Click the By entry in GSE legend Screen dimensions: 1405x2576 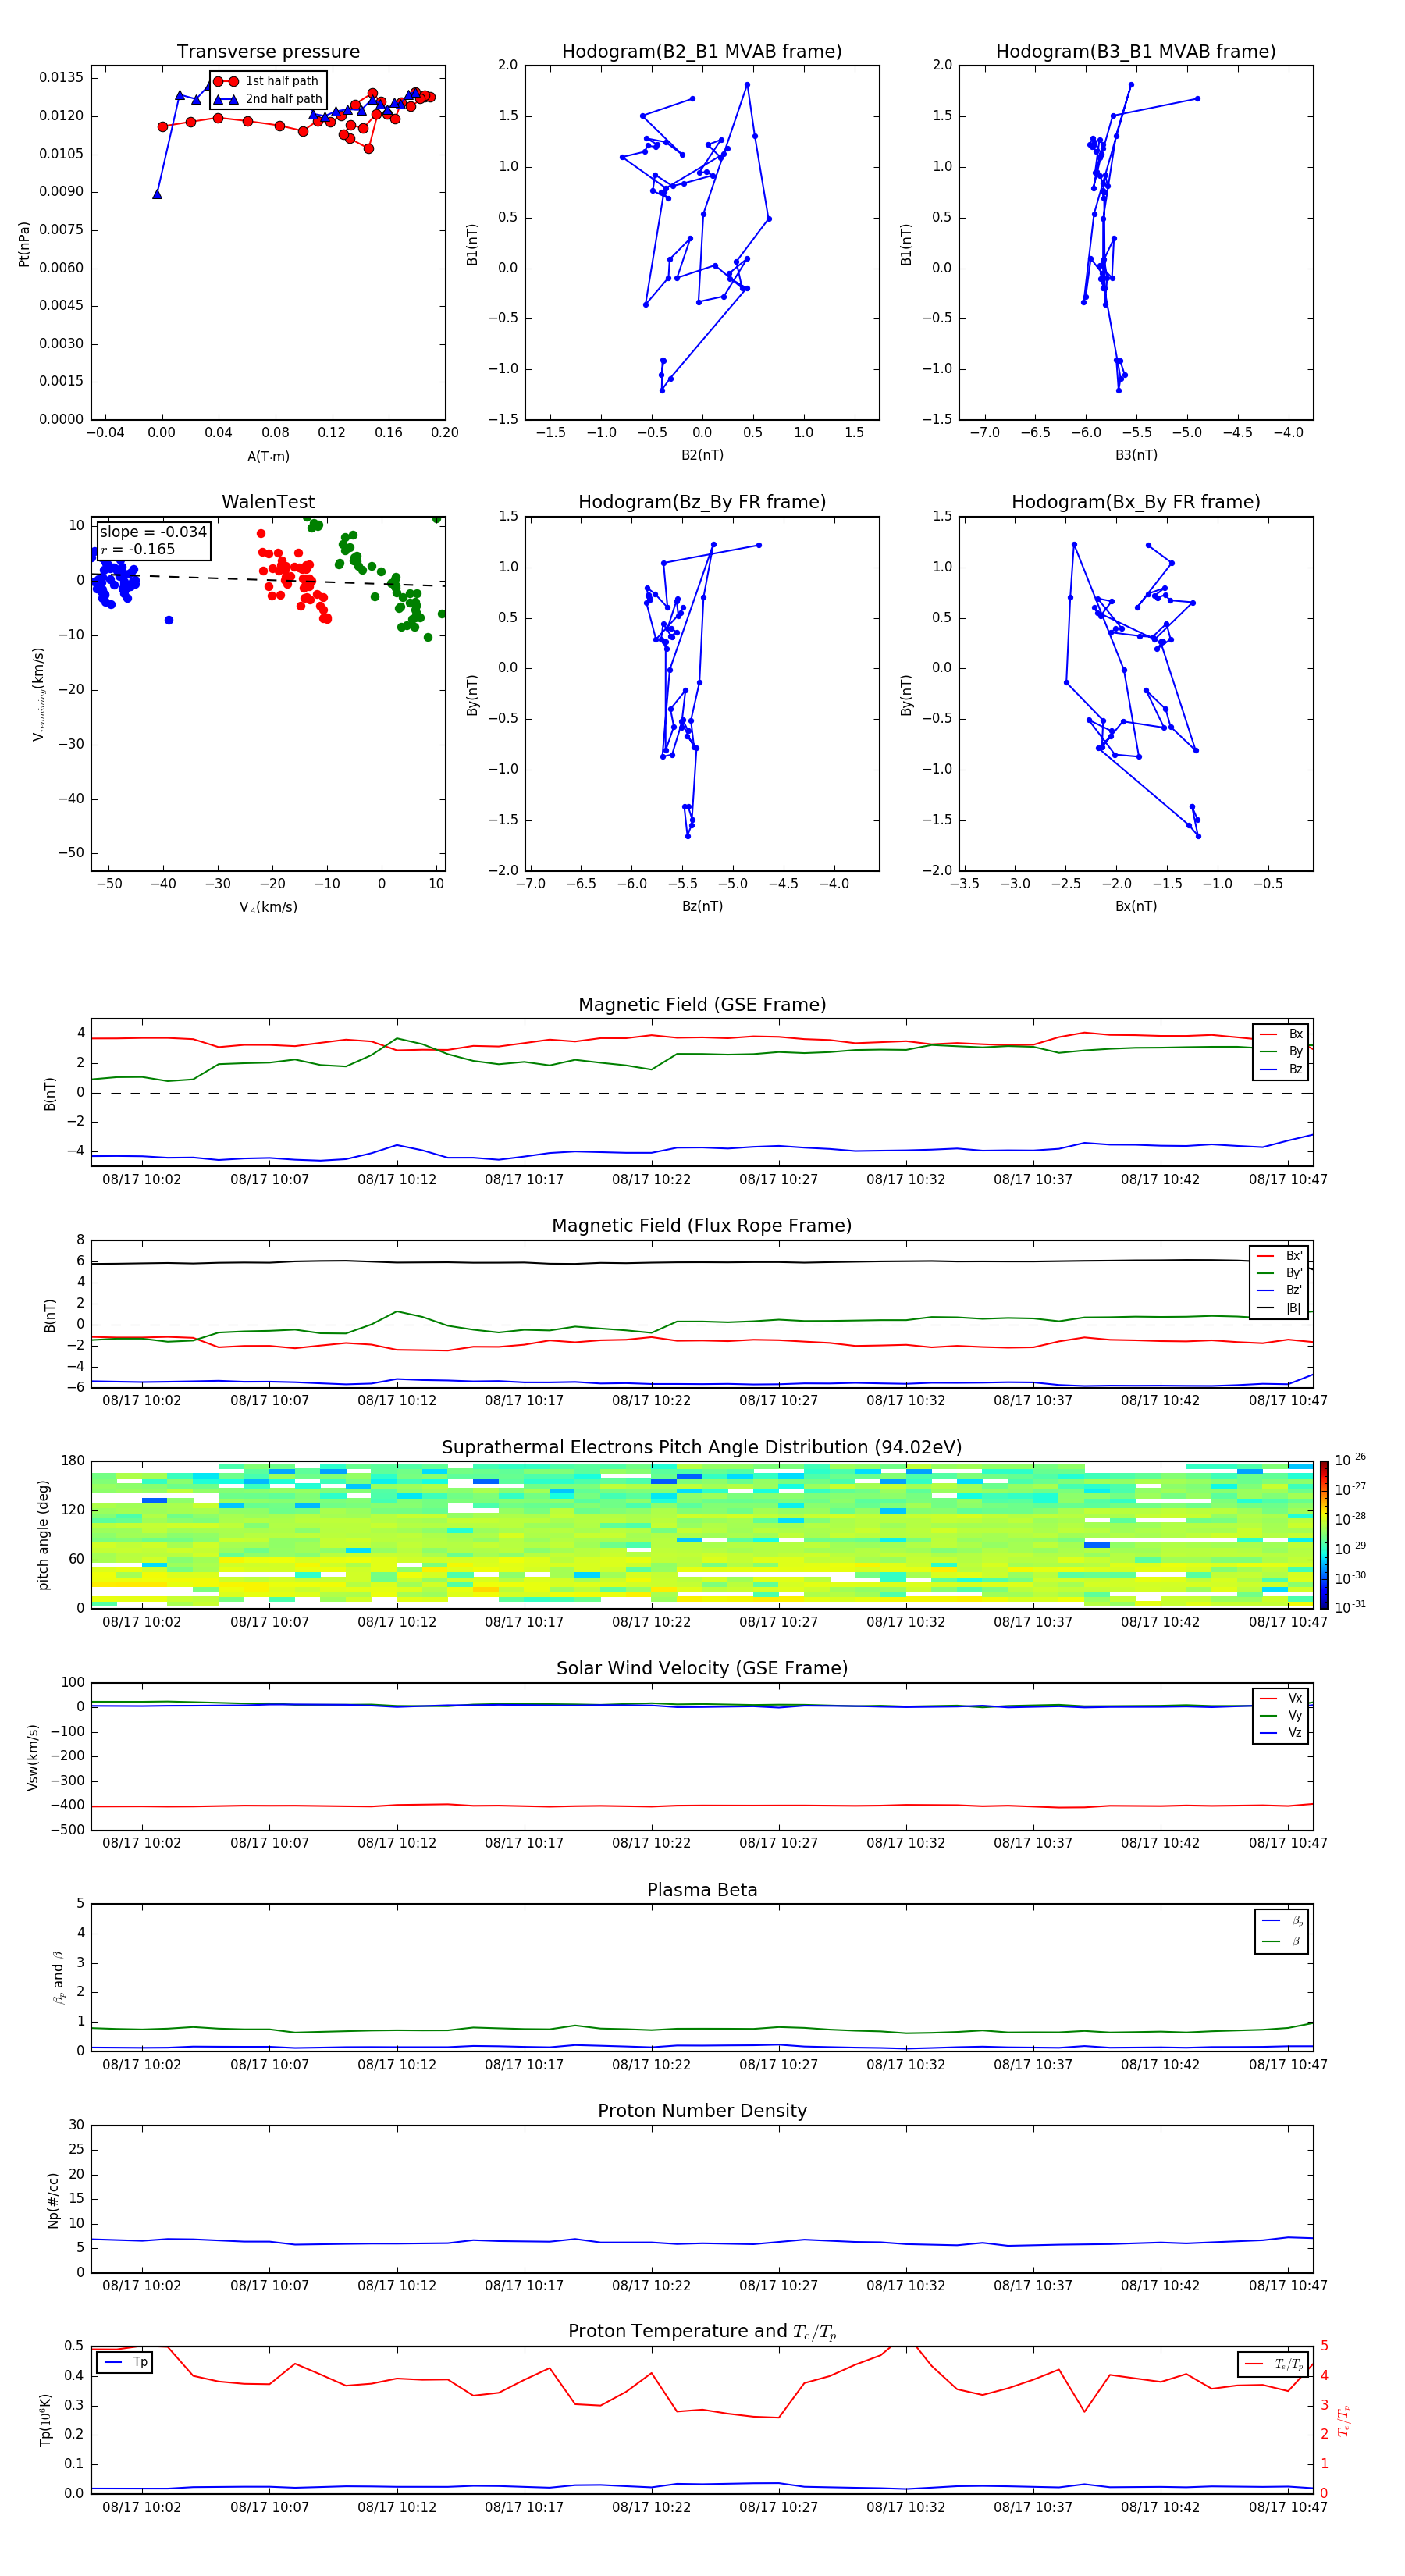click(x=1282, y=1051)
